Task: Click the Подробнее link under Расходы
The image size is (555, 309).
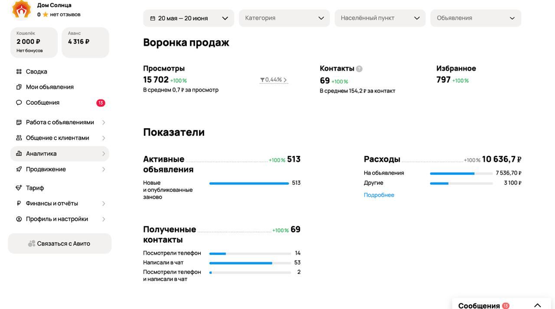Action: tap(379, 195)
